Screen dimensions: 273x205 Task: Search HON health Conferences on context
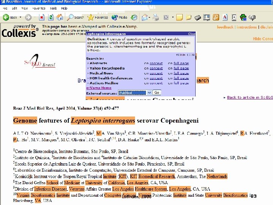tap(156, 78)
